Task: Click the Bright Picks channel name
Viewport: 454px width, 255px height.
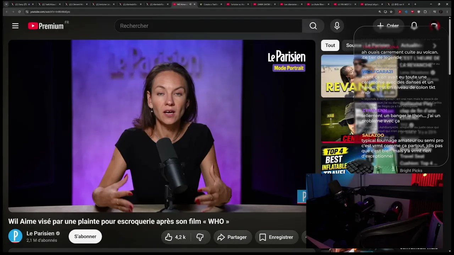Action: (x=411, y=171)
